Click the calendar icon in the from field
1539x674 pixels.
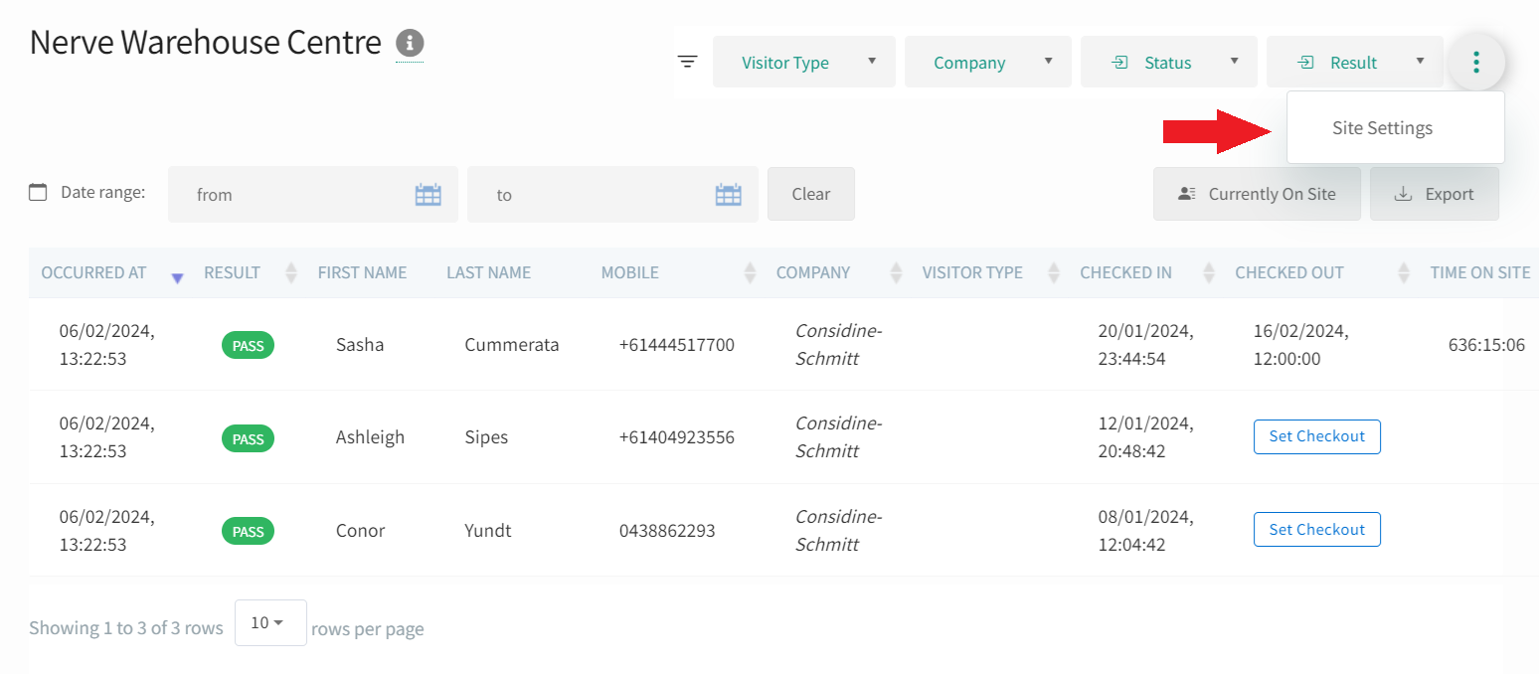click(x=427, y=195)
